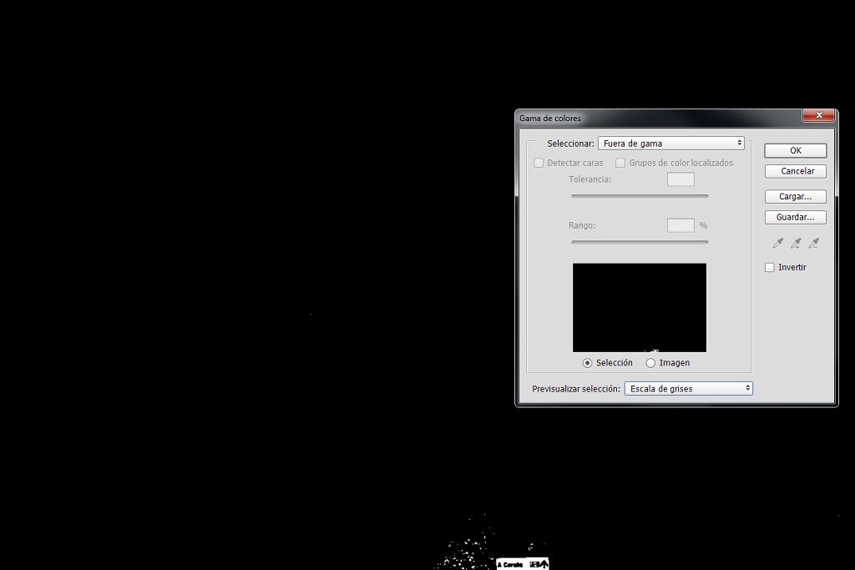Click the Cargar... button

point(796,196)
